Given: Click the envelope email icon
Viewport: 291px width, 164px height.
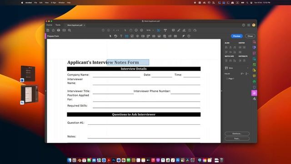Looking at the screenshot, I should click(64, 31).
